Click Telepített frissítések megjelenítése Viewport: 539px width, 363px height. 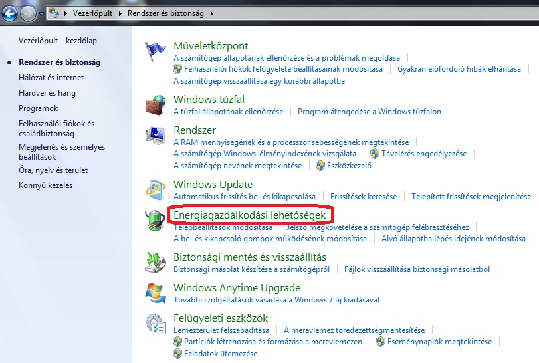(471, 197)
